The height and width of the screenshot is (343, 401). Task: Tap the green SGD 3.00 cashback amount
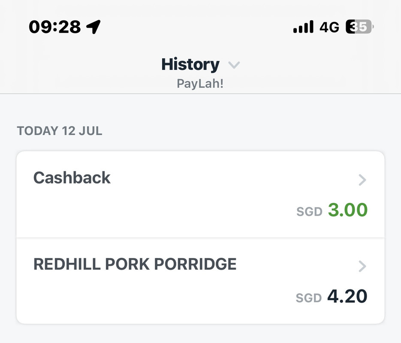coord(348,210)
